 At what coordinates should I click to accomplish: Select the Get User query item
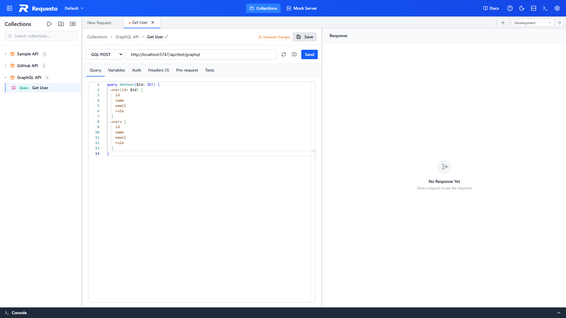tap(43, 88)
